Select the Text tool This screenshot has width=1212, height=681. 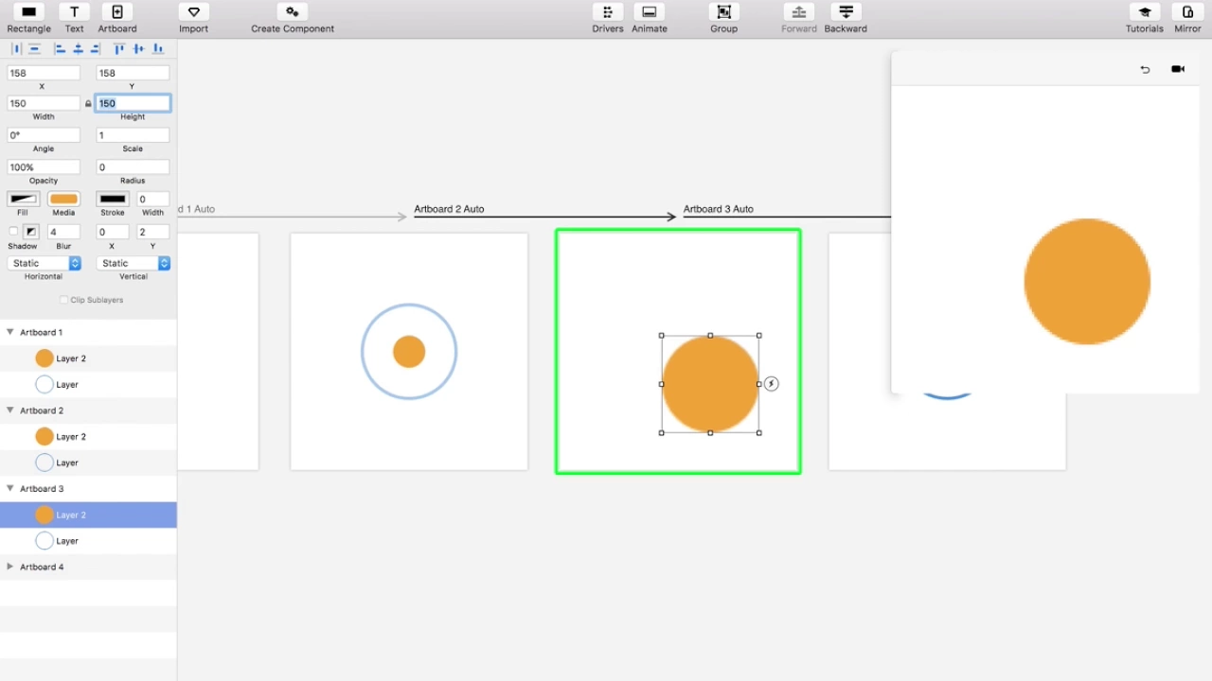tap(74, 12)
